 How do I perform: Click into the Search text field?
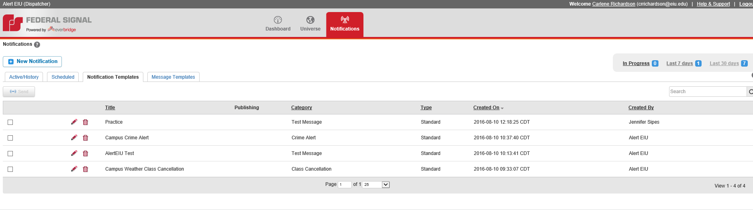[x=707, y=92]
